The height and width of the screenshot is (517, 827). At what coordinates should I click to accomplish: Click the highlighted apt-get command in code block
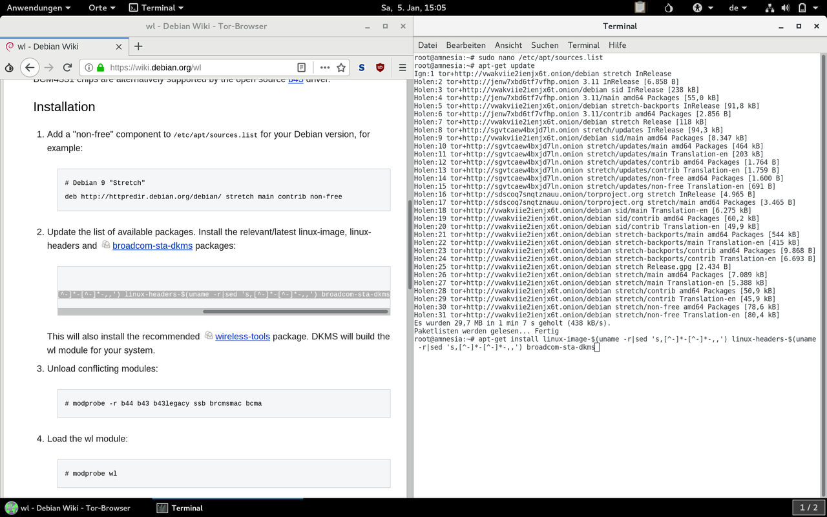tap(224, 295)
